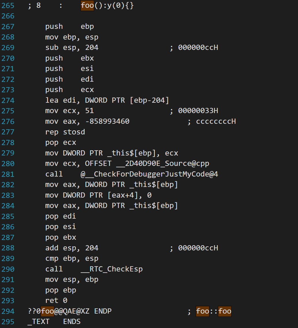Click the @__CheckForDebuggerJustMyCode@4 symbol
Image resolution: width=298 pixels, height=328 pixels.
click(x=149, y=174)
